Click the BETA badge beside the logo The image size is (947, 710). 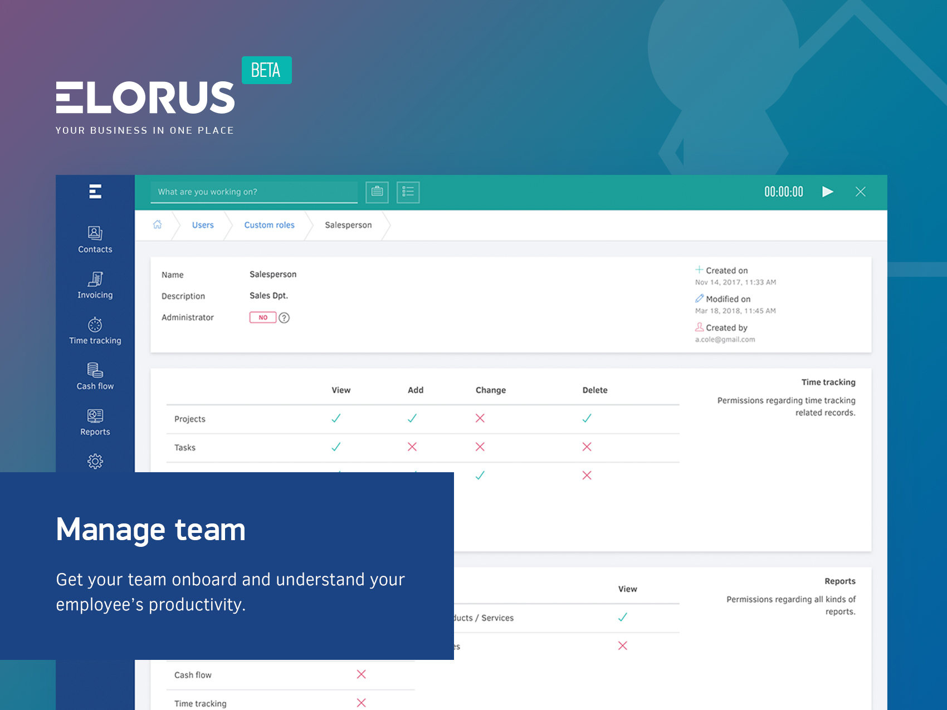coord(267,70)
